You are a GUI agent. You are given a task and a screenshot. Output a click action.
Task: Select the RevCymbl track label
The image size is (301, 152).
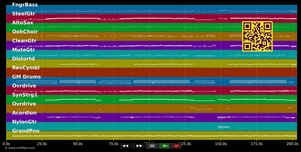(26, 68)
